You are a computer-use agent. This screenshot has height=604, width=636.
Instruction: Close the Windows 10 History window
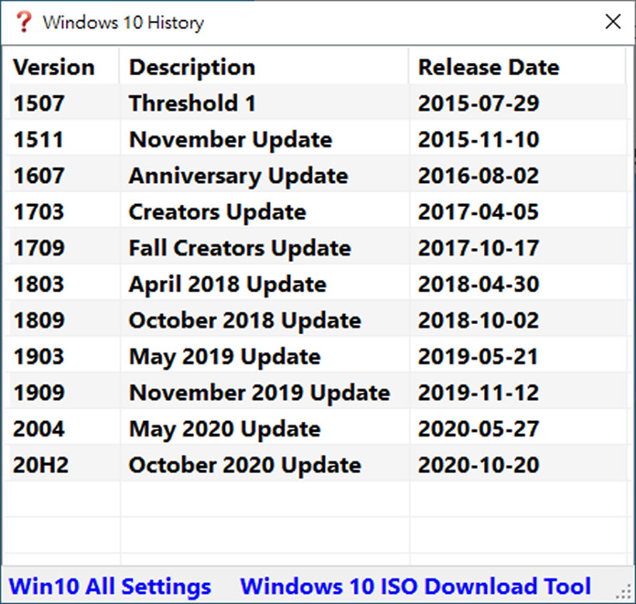[x=613, y=22]
